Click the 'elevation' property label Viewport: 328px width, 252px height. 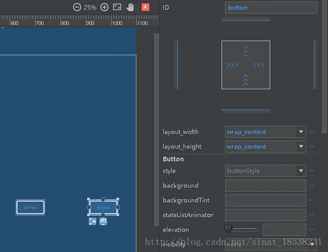pos(176,230)
